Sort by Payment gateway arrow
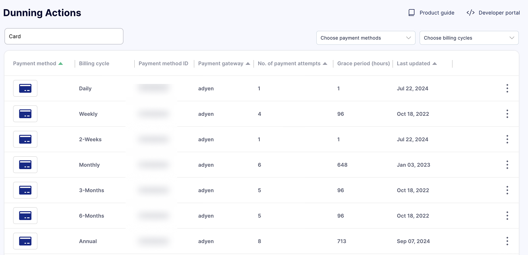 [x=248, y=63]
